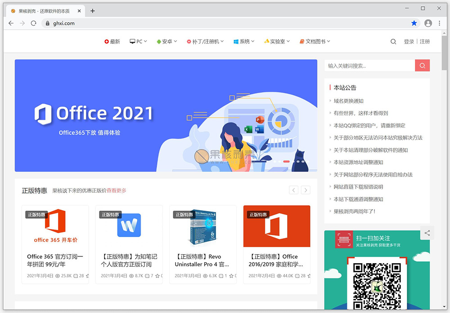The width and height of the screenshot is (450, 313).
Task: Open the PC dropdown menu
Action: (138, 41)
